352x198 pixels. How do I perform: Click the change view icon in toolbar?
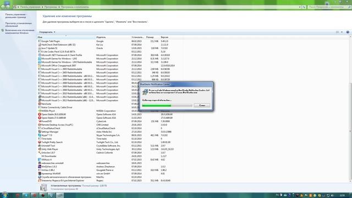(337, 32)
